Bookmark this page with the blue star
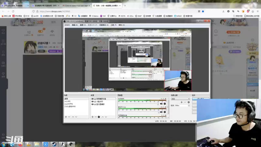The image size is (261, 147). pyautogui.click(x=203, y=11)
